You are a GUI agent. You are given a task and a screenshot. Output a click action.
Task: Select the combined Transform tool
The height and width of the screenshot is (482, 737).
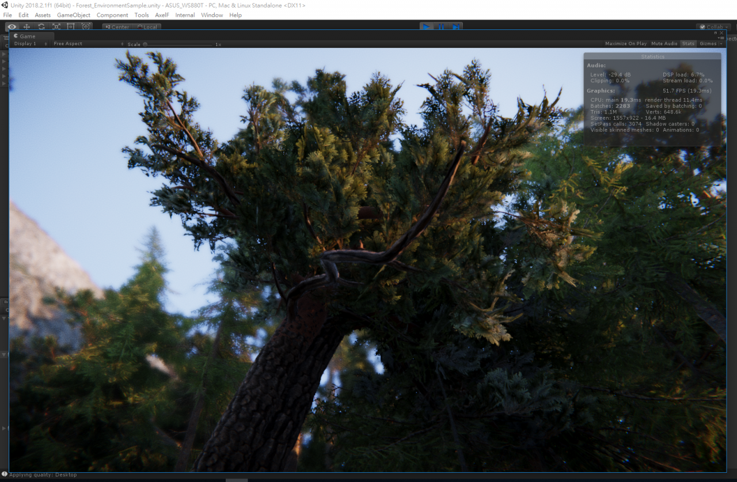pyautogui.click(x=86, y=26)
